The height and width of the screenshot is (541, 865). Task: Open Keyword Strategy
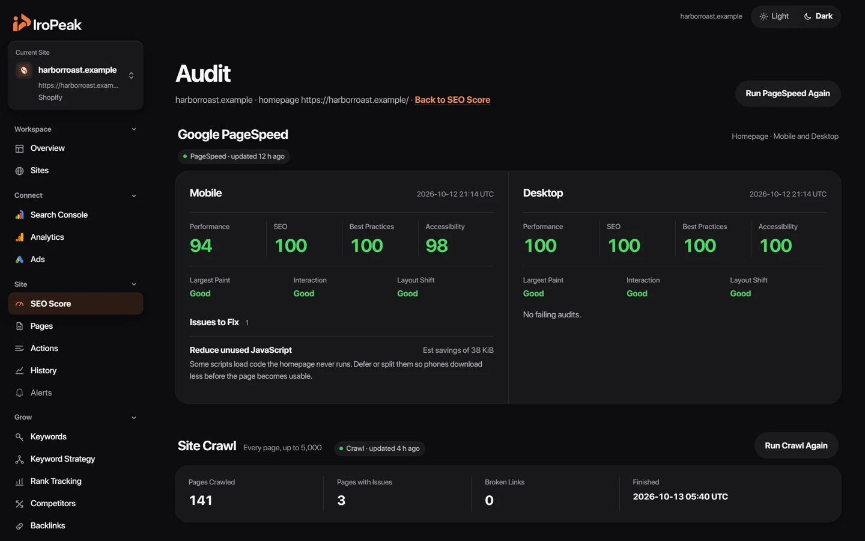pyautogui.click(x=76, y=459)
